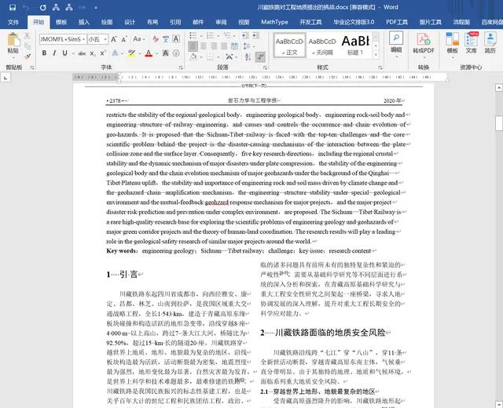Viewport: 503px width, 408px height.
Task: Click the Cut scissors icon
Action: (x=28, y=35)
